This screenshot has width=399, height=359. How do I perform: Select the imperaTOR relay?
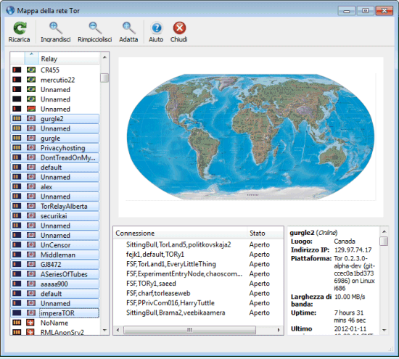coord(54,313)
